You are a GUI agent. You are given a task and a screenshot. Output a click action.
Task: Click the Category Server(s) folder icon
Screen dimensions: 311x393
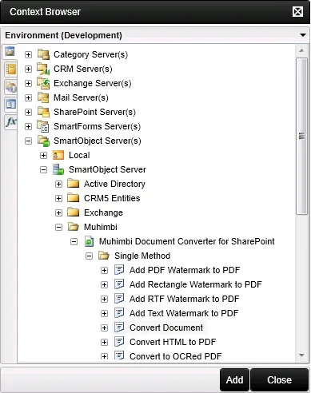click(43, 54)
